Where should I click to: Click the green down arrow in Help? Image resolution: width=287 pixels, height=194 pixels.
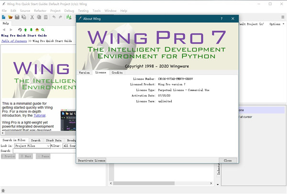pos(31,30)
